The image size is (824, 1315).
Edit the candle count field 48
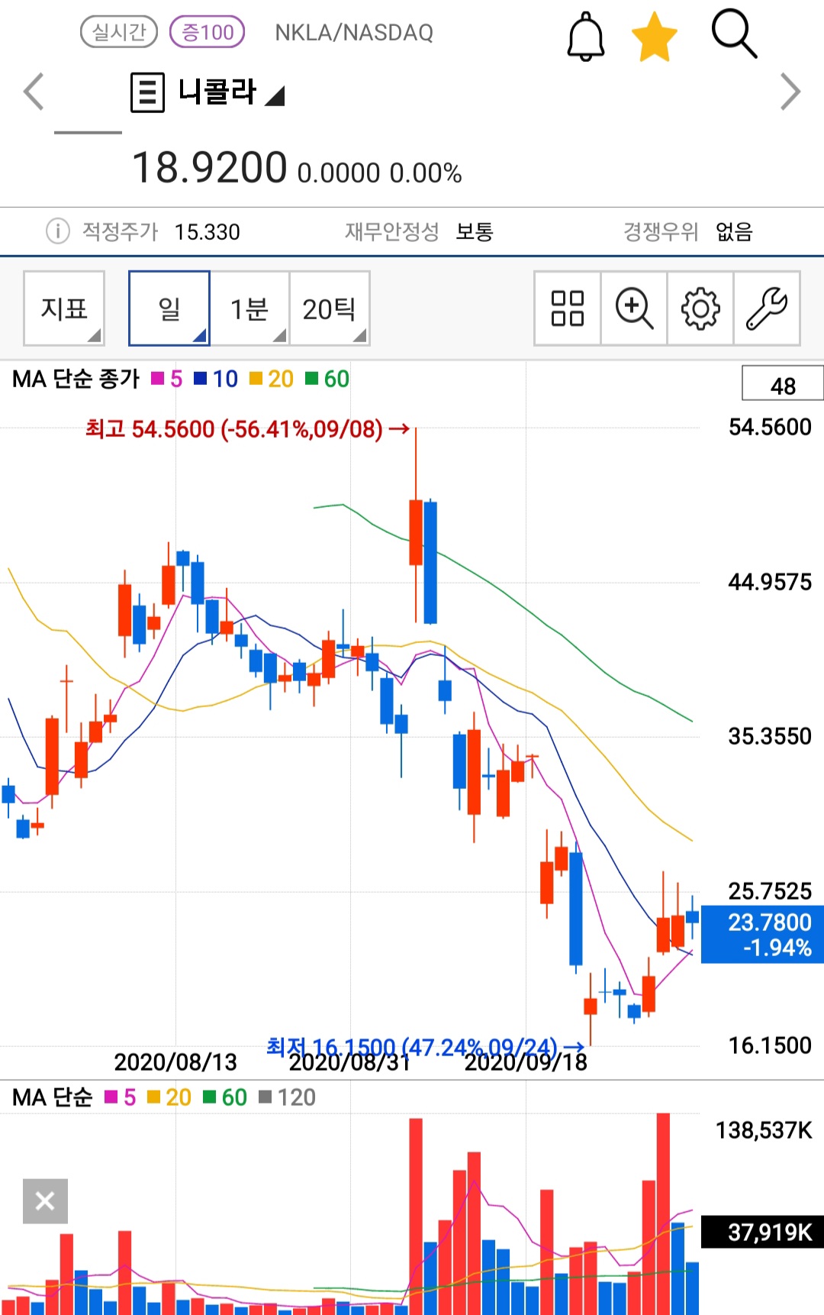click(783, 383)
